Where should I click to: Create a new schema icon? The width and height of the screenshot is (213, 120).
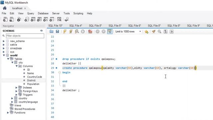coord(27,19)
